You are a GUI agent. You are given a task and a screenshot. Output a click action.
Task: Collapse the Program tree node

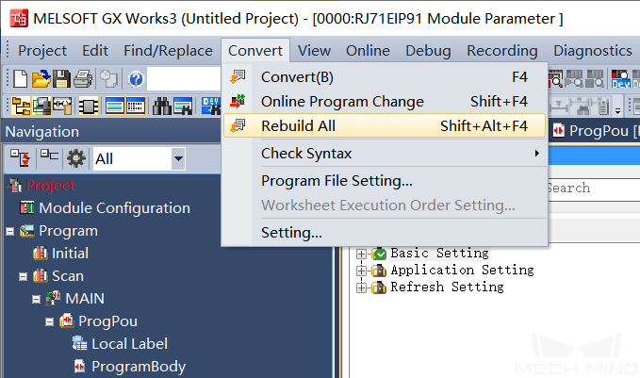coord(9,231)
